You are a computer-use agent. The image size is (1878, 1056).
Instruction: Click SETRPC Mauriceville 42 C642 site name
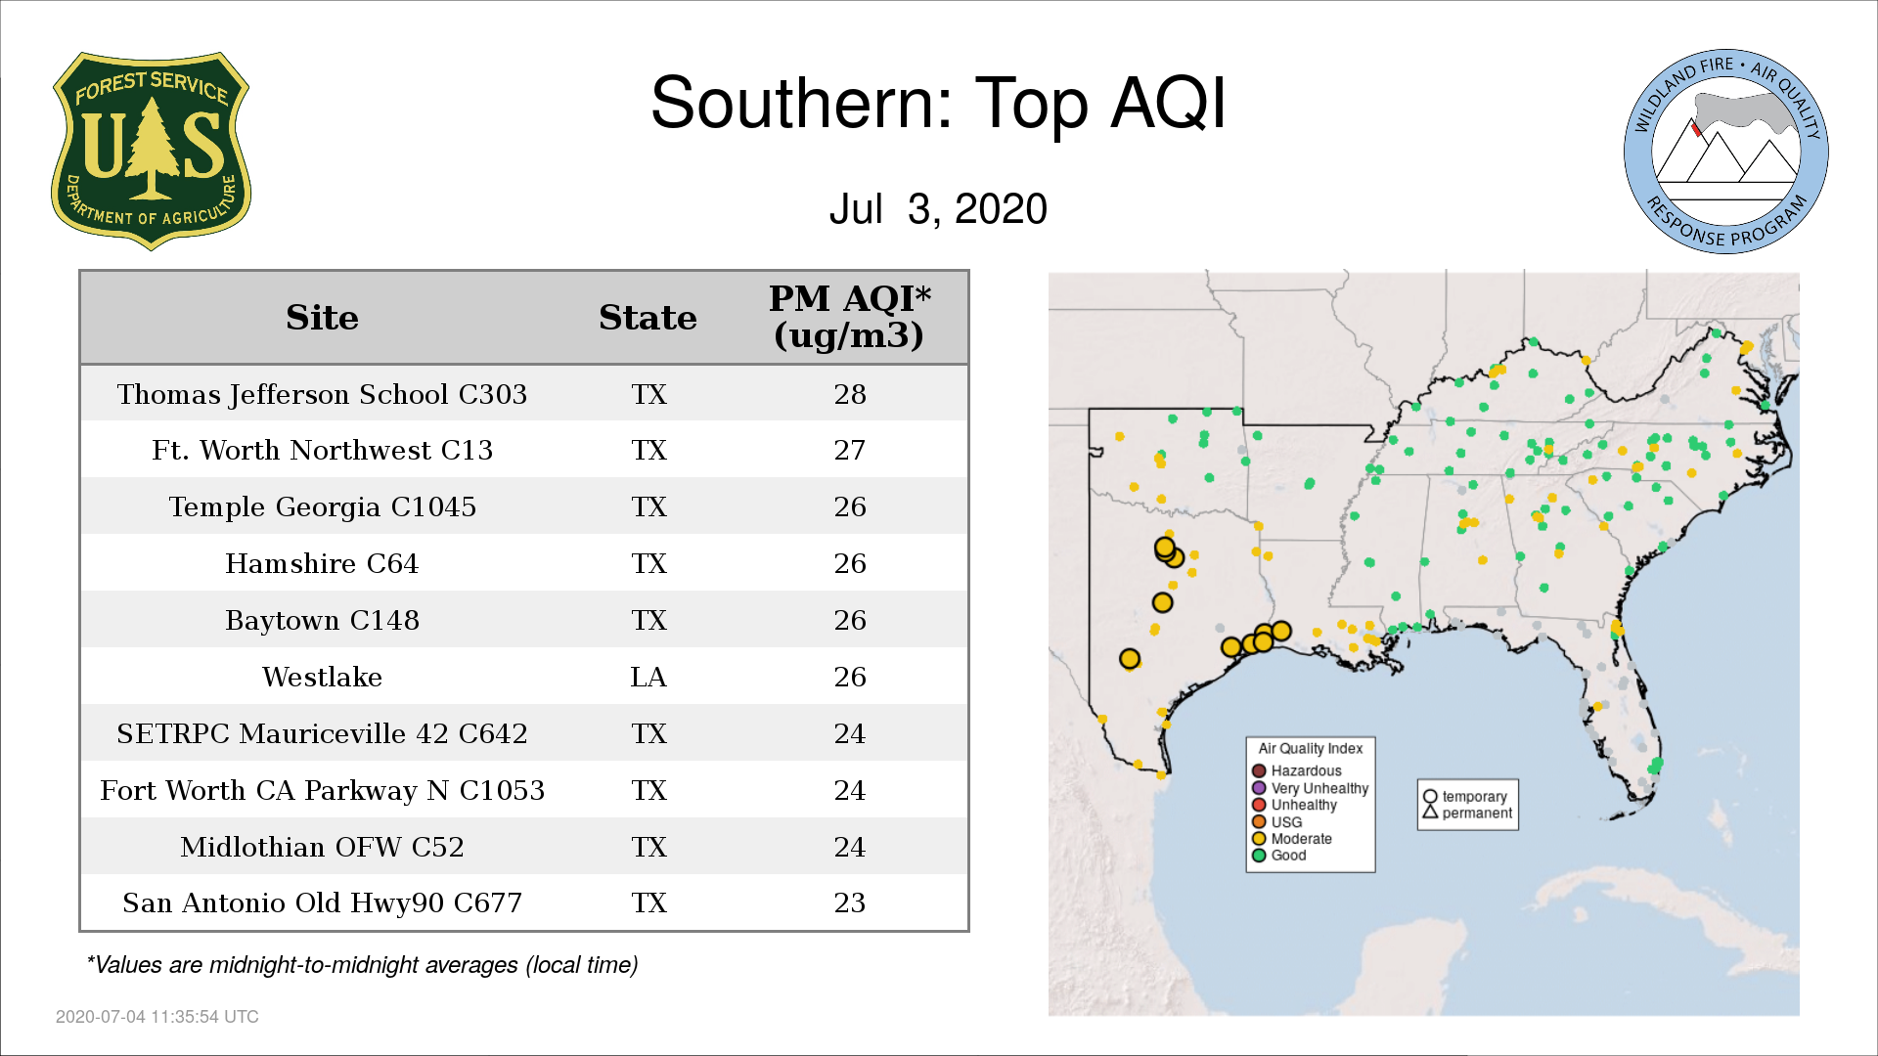pos(322,734)
